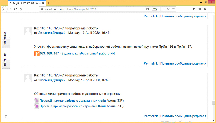
Task: Open a new browser tab
Action: (x=49, y=3)
